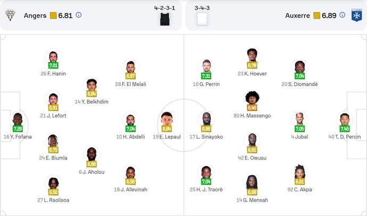The width and height of the screenshot is (367, 216).
Task: Click the yellow square beside Auxerre rating
Action: [316, 15]
